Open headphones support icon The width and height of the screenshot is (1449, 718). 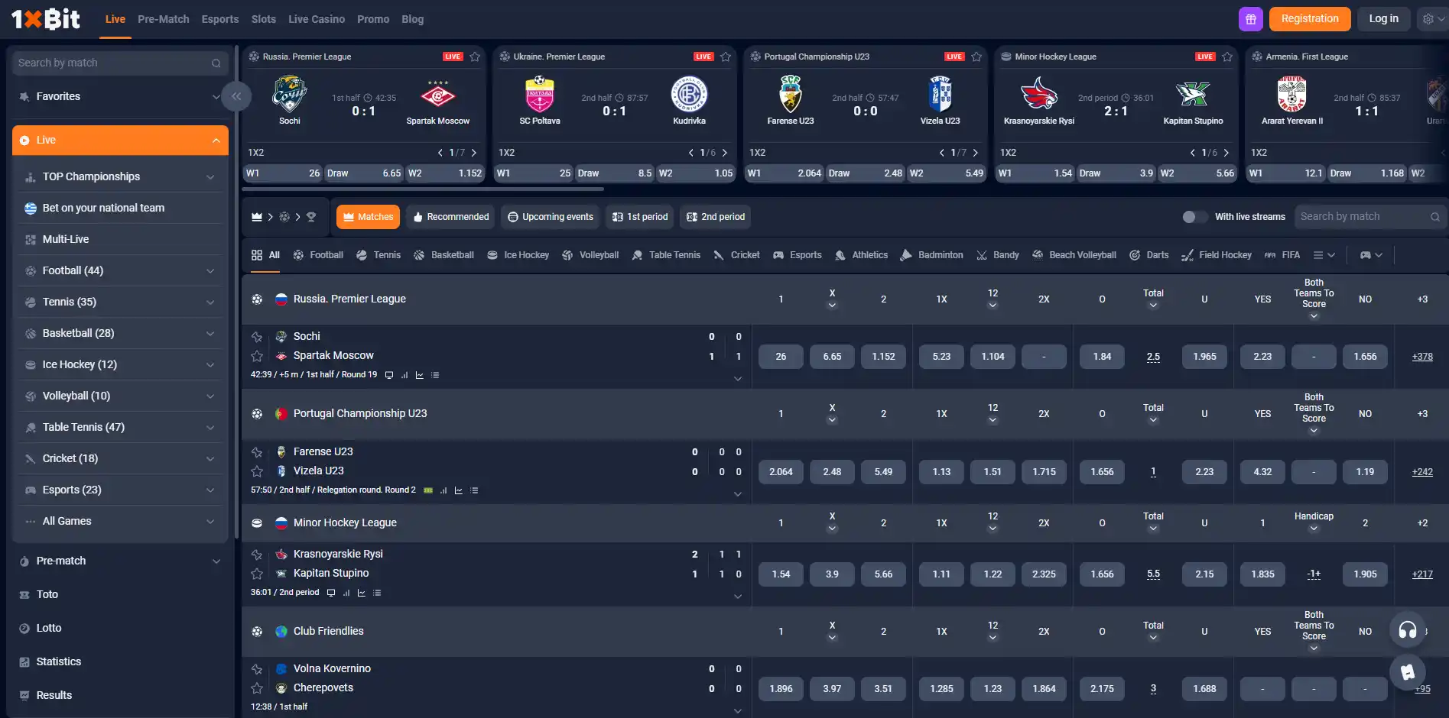[1408, 630]
